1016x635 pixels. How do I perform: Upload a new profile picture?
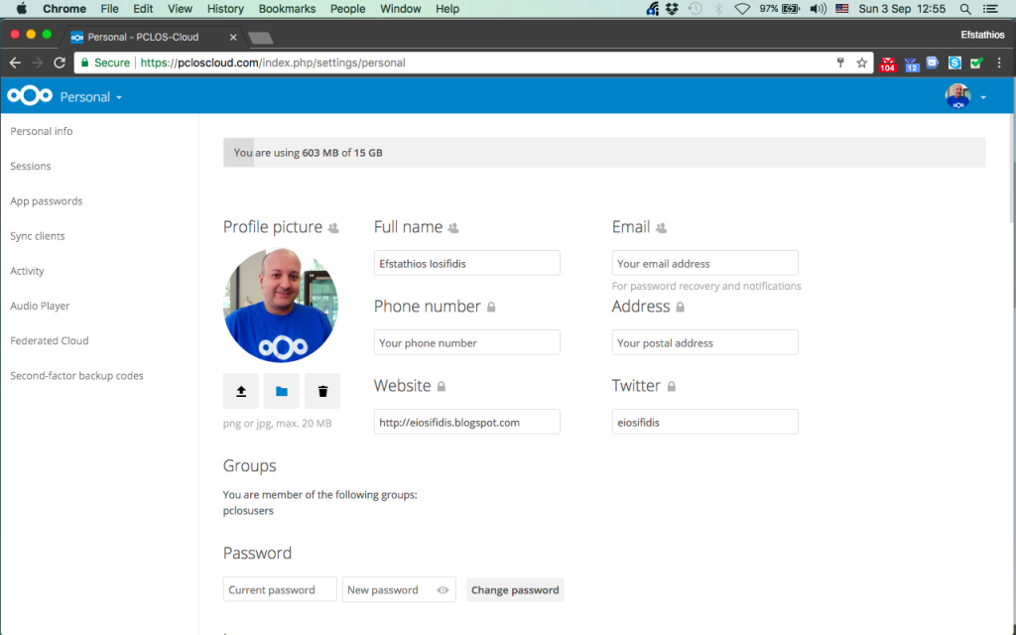(x=241, y=391)
